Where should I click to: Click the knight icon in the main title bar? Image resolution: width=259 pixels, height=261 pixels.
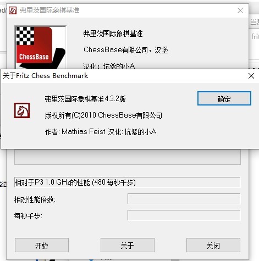click(13, 10)
